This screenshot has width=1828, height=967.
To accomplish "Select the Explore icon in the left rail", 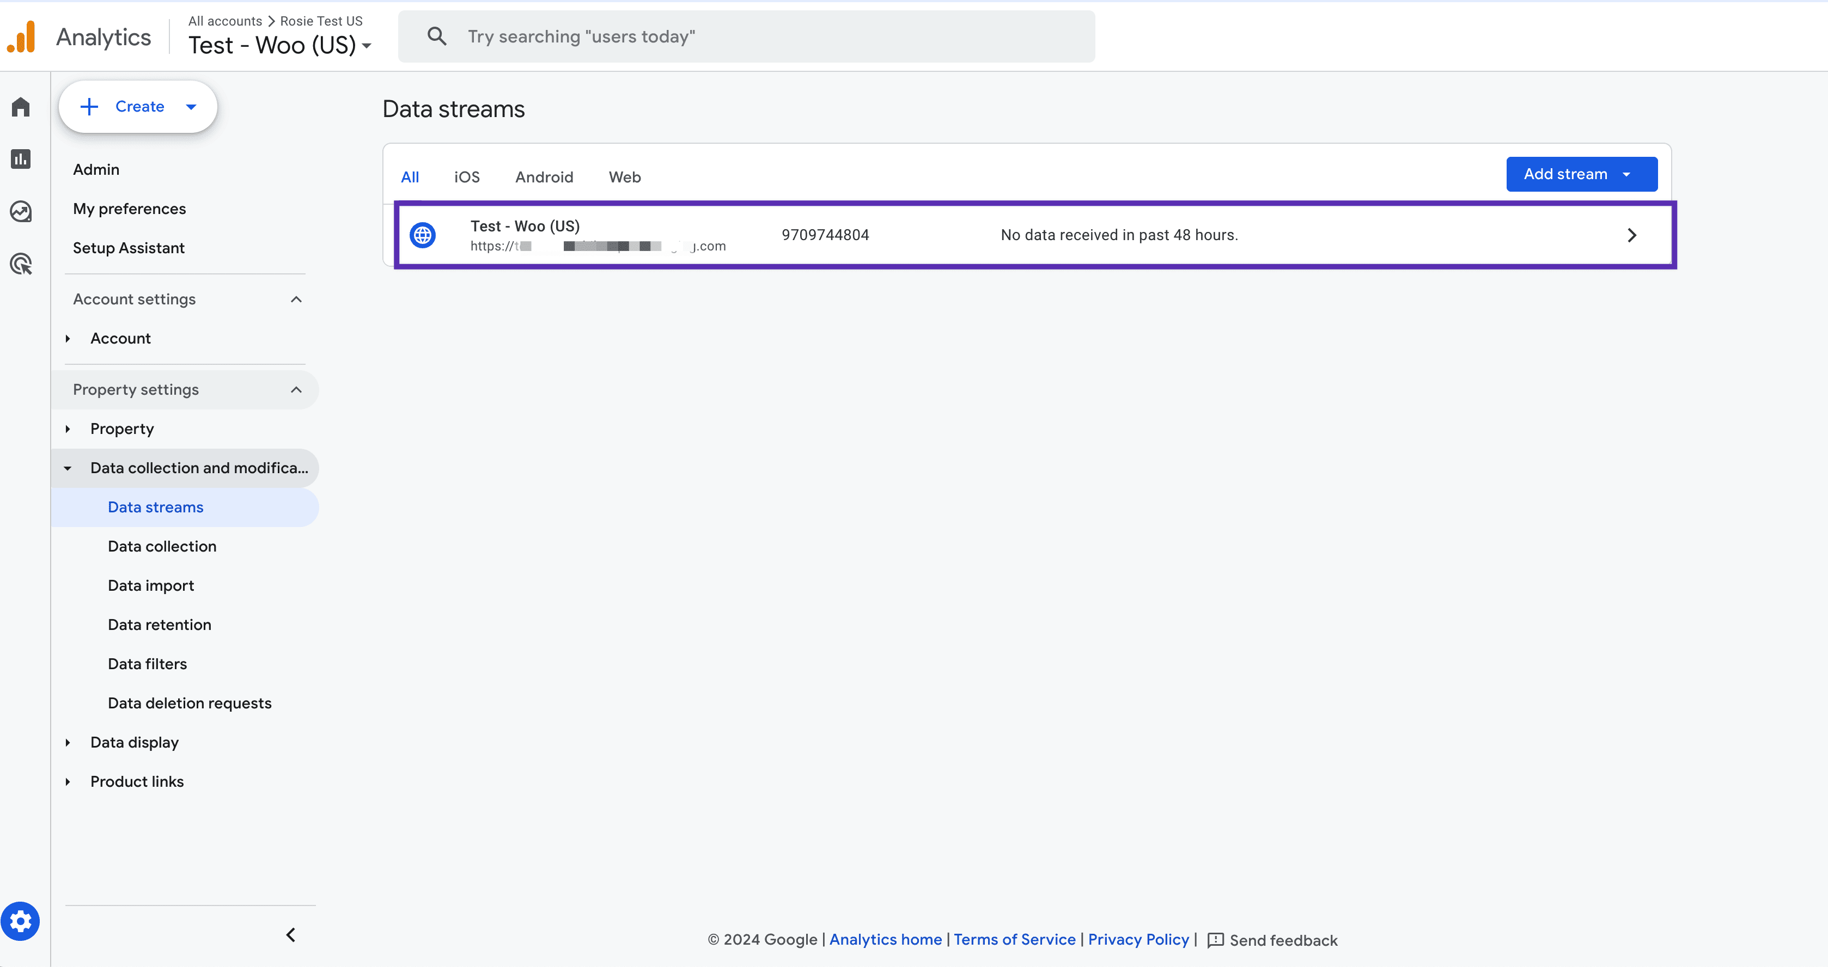I will click(x=21, y=211).
